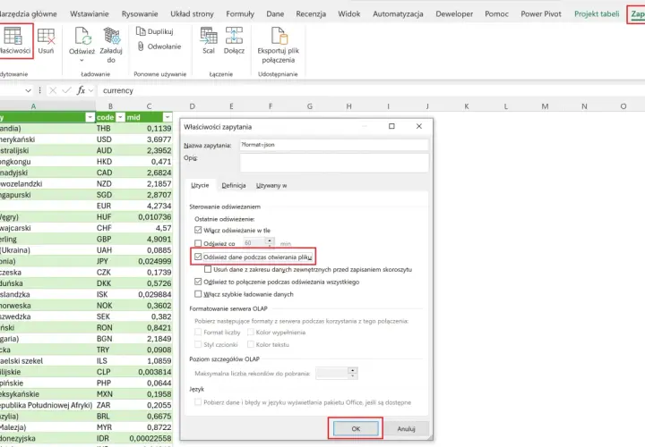This screenshot has height=447, width=645.
Task: Open Załaduj do load options
Action: [x=111, y=45]
